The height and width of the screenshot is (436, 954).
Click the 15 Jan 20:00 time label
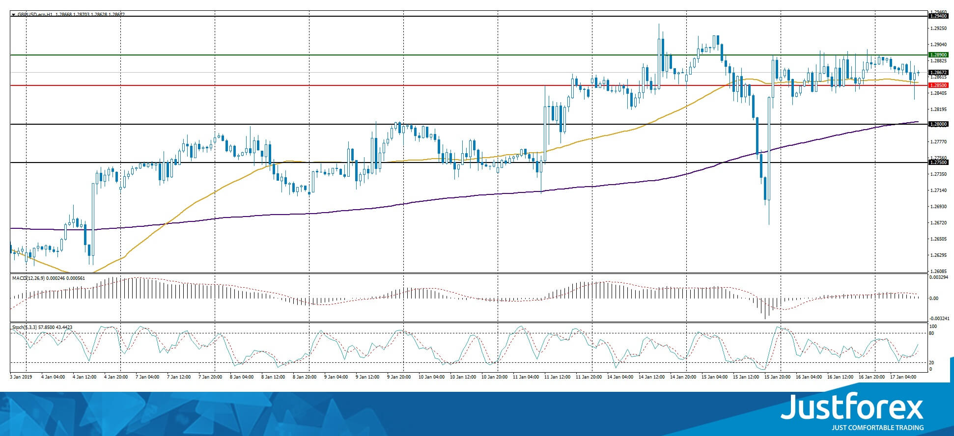777,377
